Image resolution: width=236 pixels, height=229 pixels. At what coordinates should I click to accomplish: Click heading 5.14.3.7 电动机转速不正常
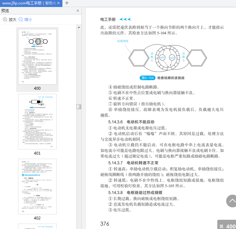coord(133,163)
